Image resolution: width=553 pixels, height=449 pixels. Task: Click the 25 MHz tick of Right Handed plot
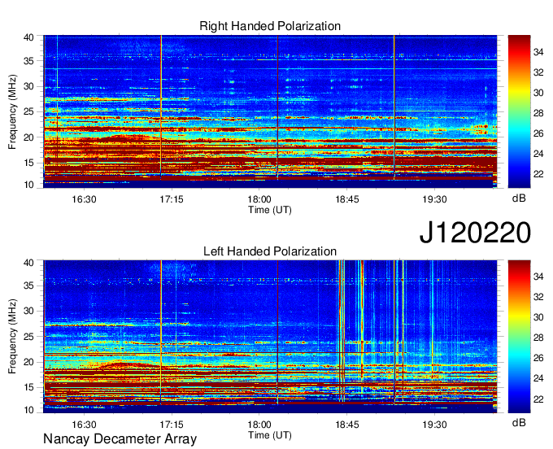tap(29, 111)
